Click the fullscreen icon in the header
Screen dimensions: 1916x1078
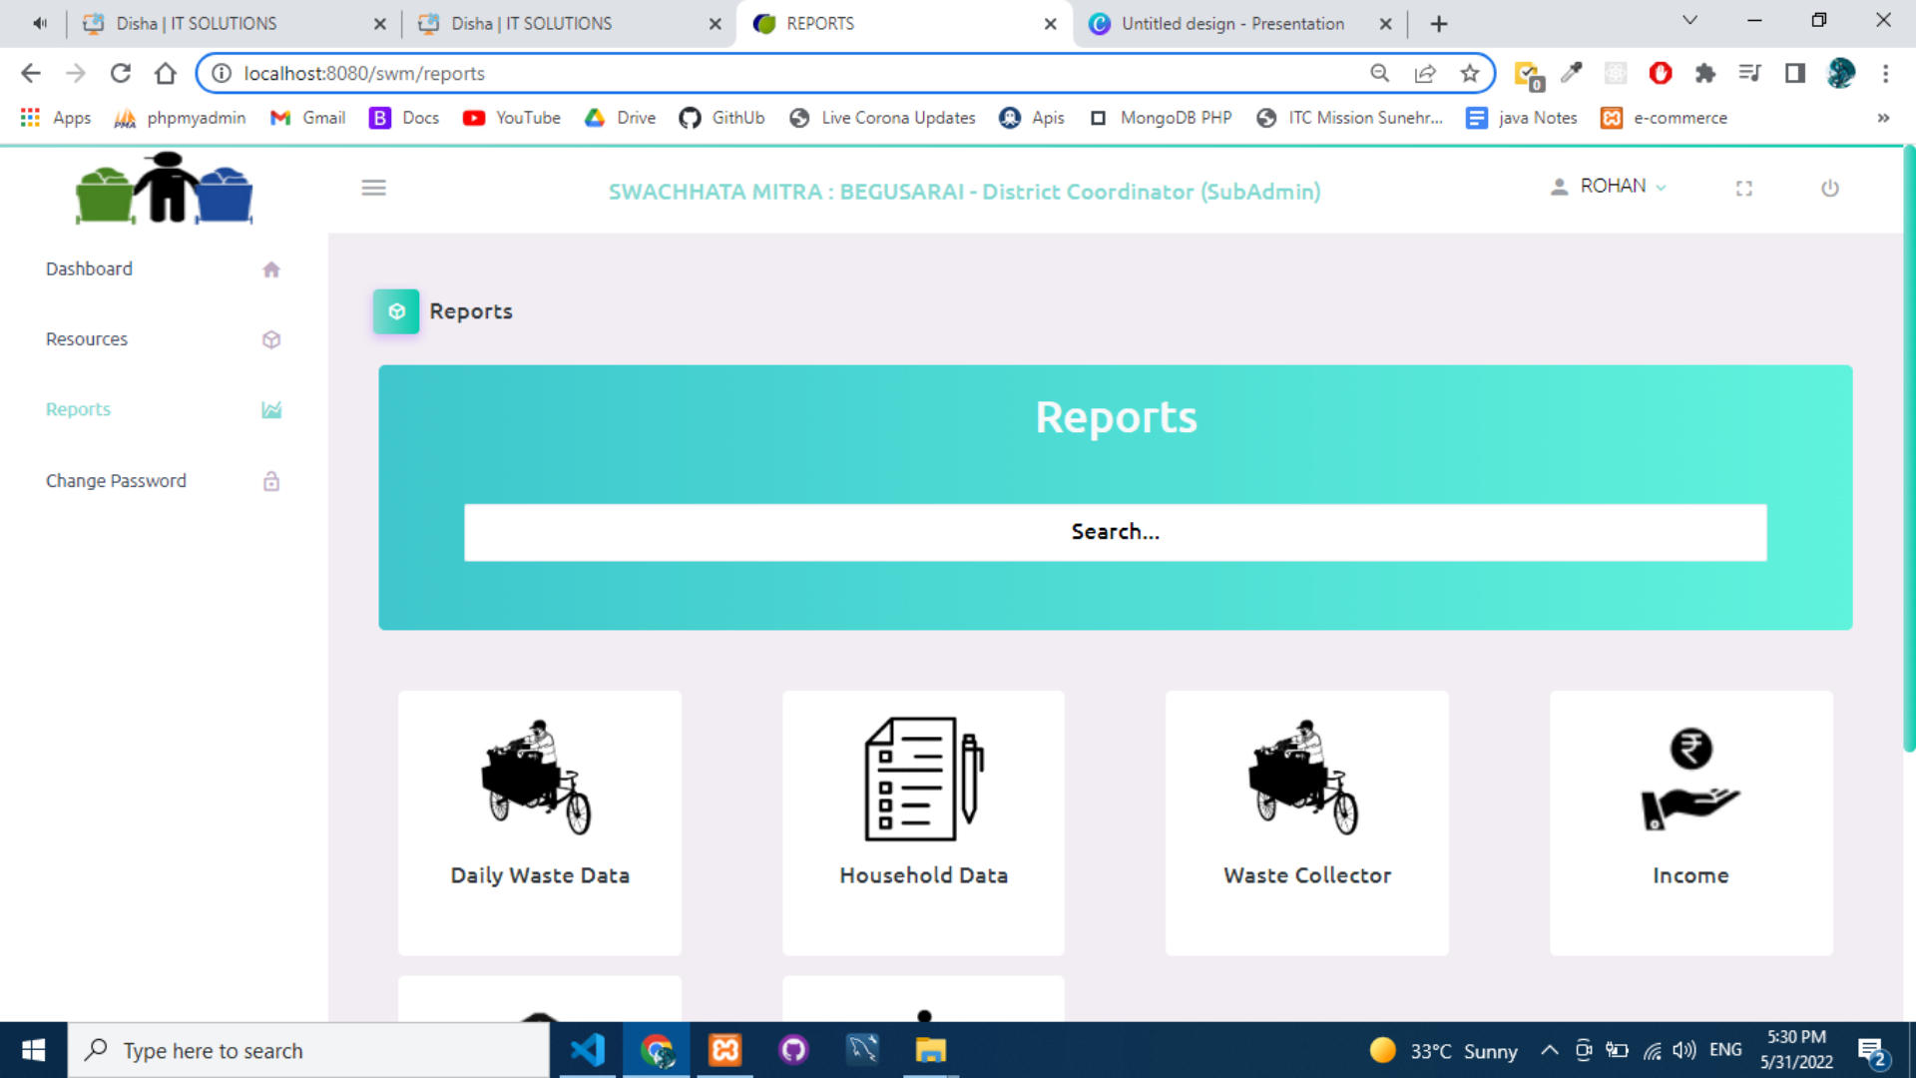coord(1743,188)
